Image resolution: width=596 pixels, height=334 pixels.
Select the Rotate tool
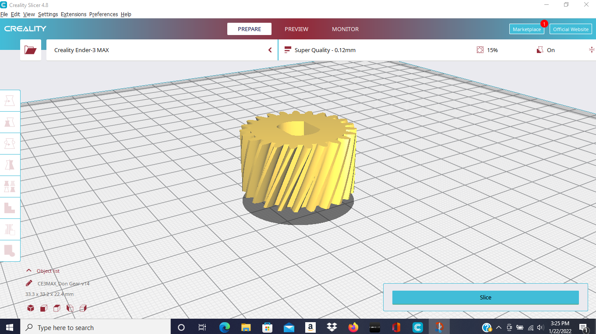[10, 143]
